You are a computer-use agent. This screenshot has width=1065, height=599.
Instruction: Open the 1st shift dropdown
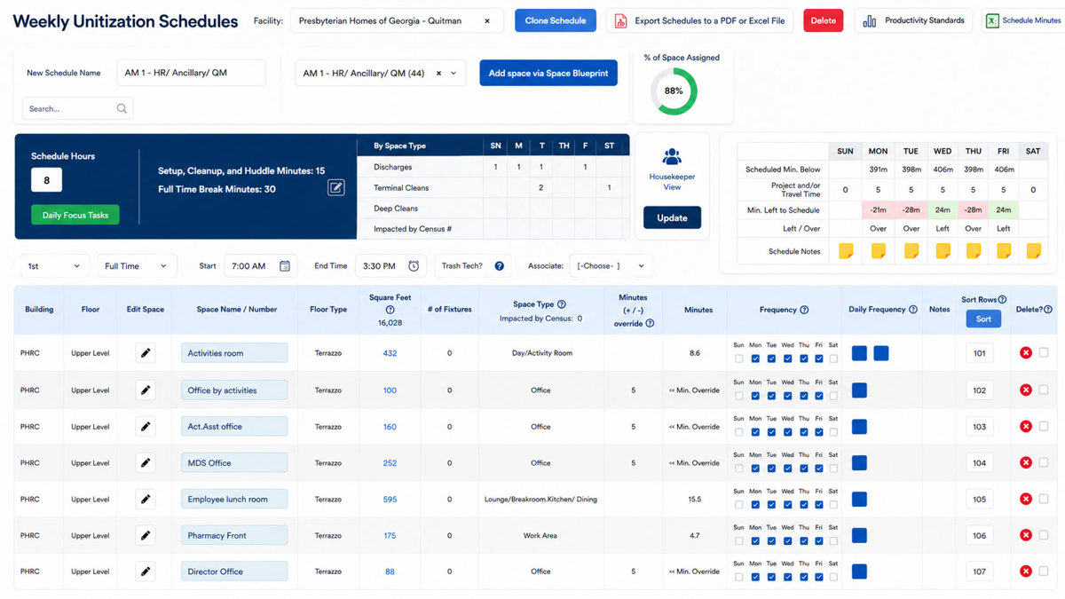tap(54, 265)
